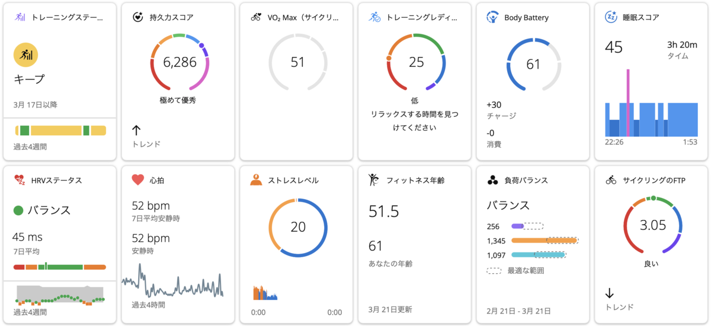Click the fitness age figure icon
Viewport: 711px width, 326px height.
374,180
